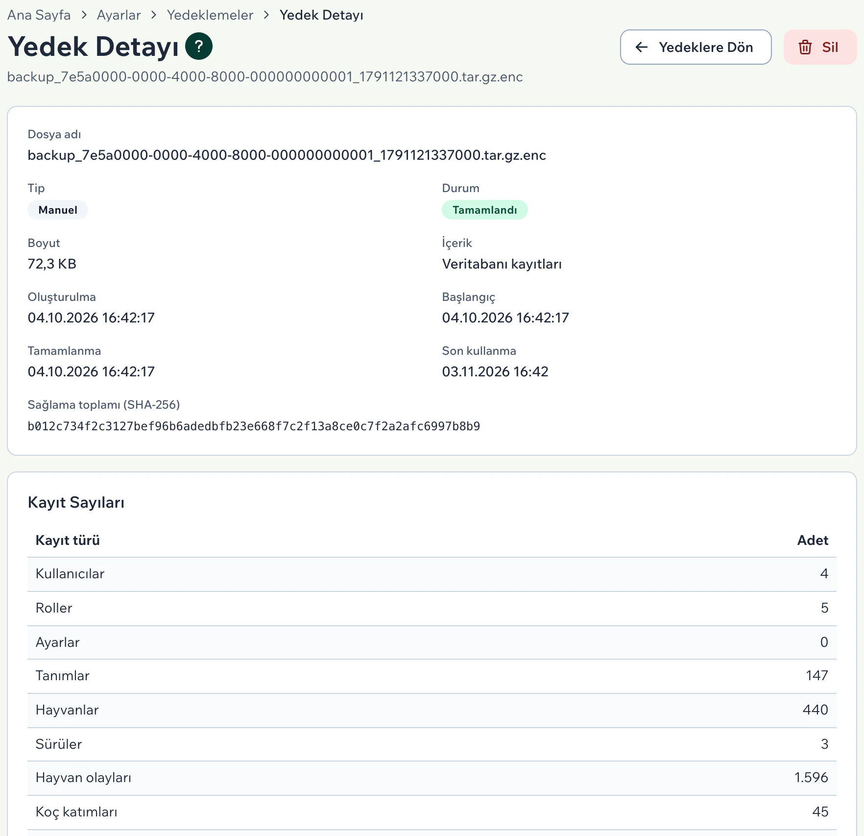Select the Tanımlar row
Viewport: 864px width, 836px height.
coord(432,676)
